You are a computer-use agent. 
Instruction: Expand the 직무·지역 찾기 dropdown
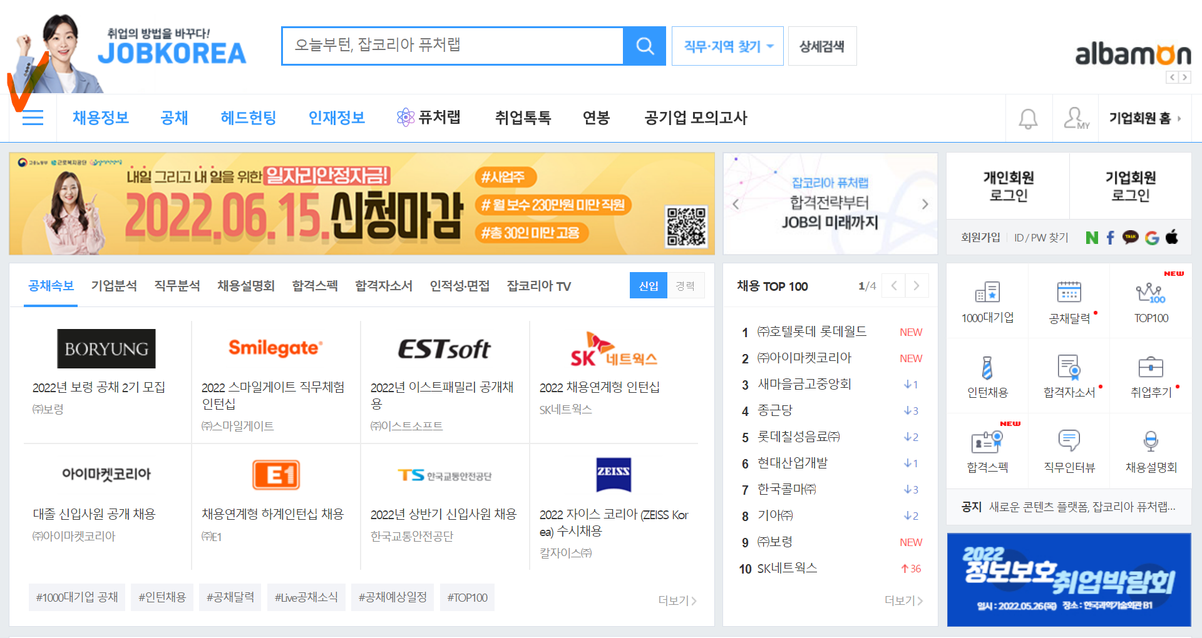click(727, 46)
